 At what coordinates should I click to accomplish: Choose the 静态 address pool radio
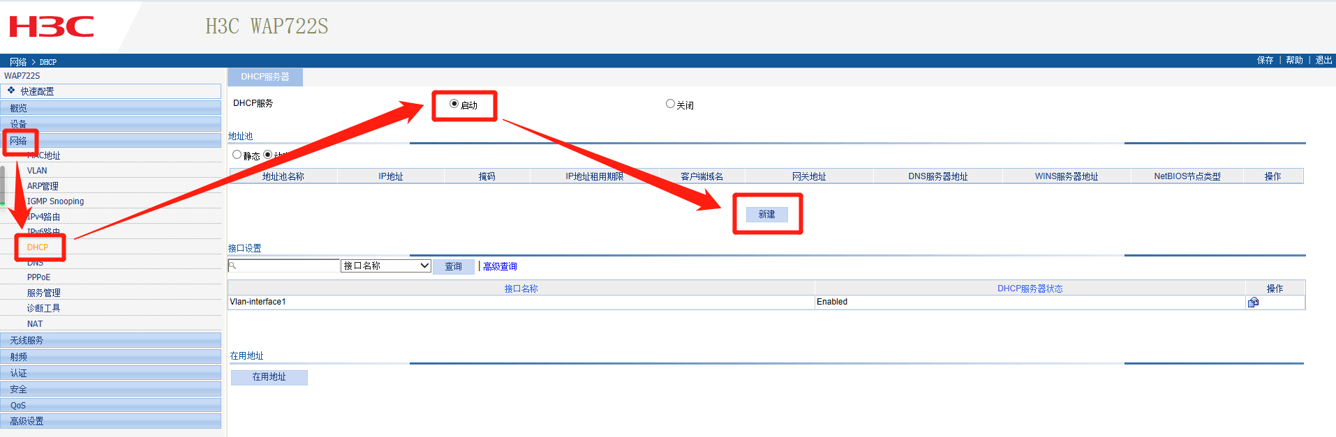point(237,155)
